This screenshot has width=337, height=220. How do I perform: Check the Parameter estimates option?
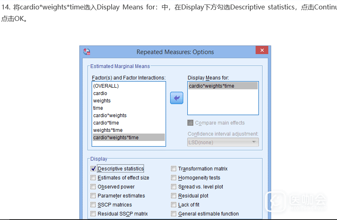click(93, 196)
